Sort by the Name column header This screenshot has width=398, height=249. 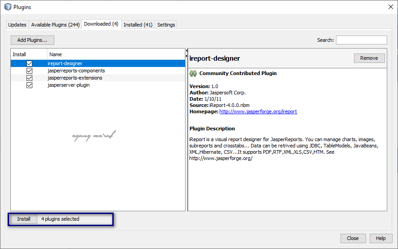tap(116, 54)
